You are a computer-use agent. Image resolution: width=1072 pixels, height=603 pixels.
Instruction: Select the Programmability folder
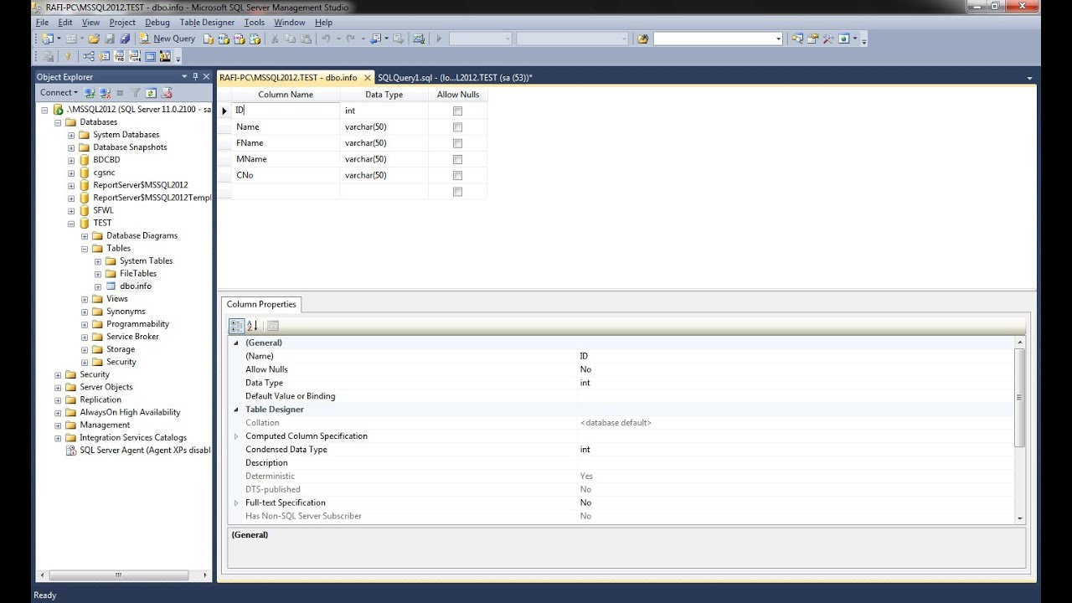137,324
